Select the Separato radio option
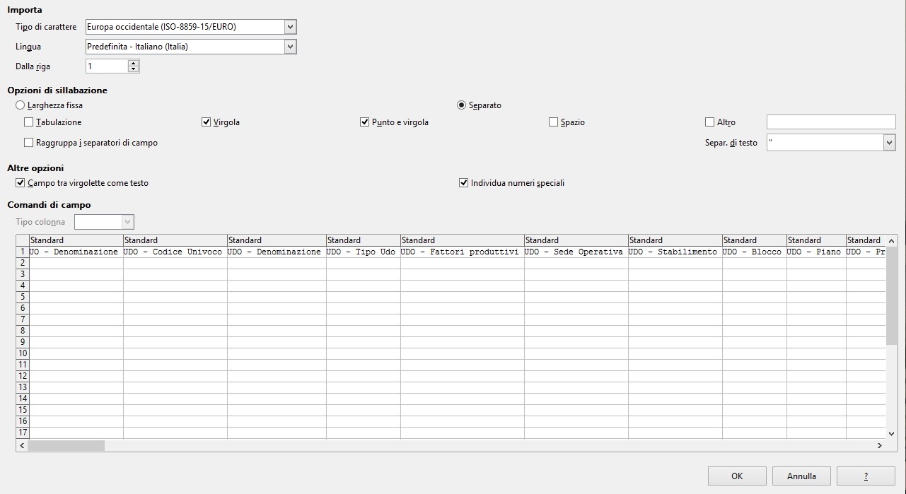This screenshot has width=906, height=494. [462, 105]
